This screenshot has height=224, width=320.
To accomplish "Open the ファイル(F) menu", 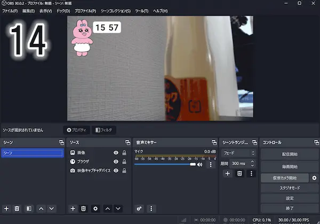I will pos(10,11).
